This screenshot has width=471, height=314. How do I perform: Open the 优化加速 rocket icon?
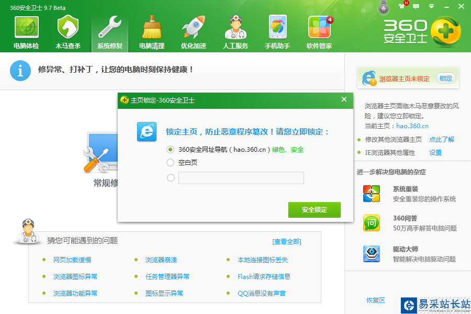tap(194, 27)
